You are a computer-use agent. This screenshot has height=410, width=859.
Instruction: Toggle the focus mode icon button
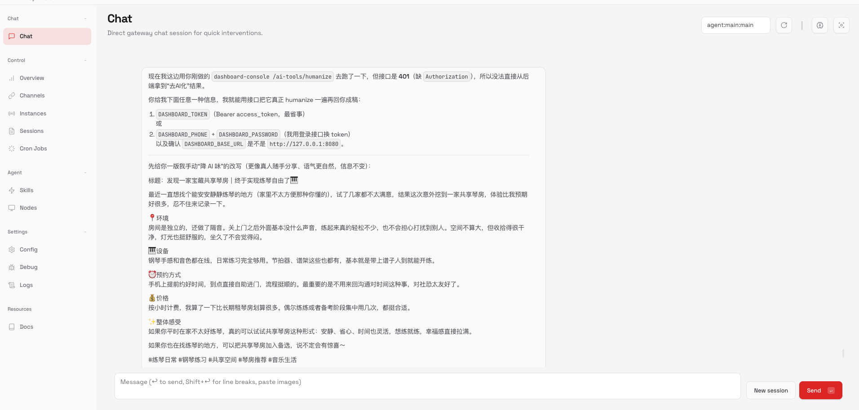[x=841, y=25]
